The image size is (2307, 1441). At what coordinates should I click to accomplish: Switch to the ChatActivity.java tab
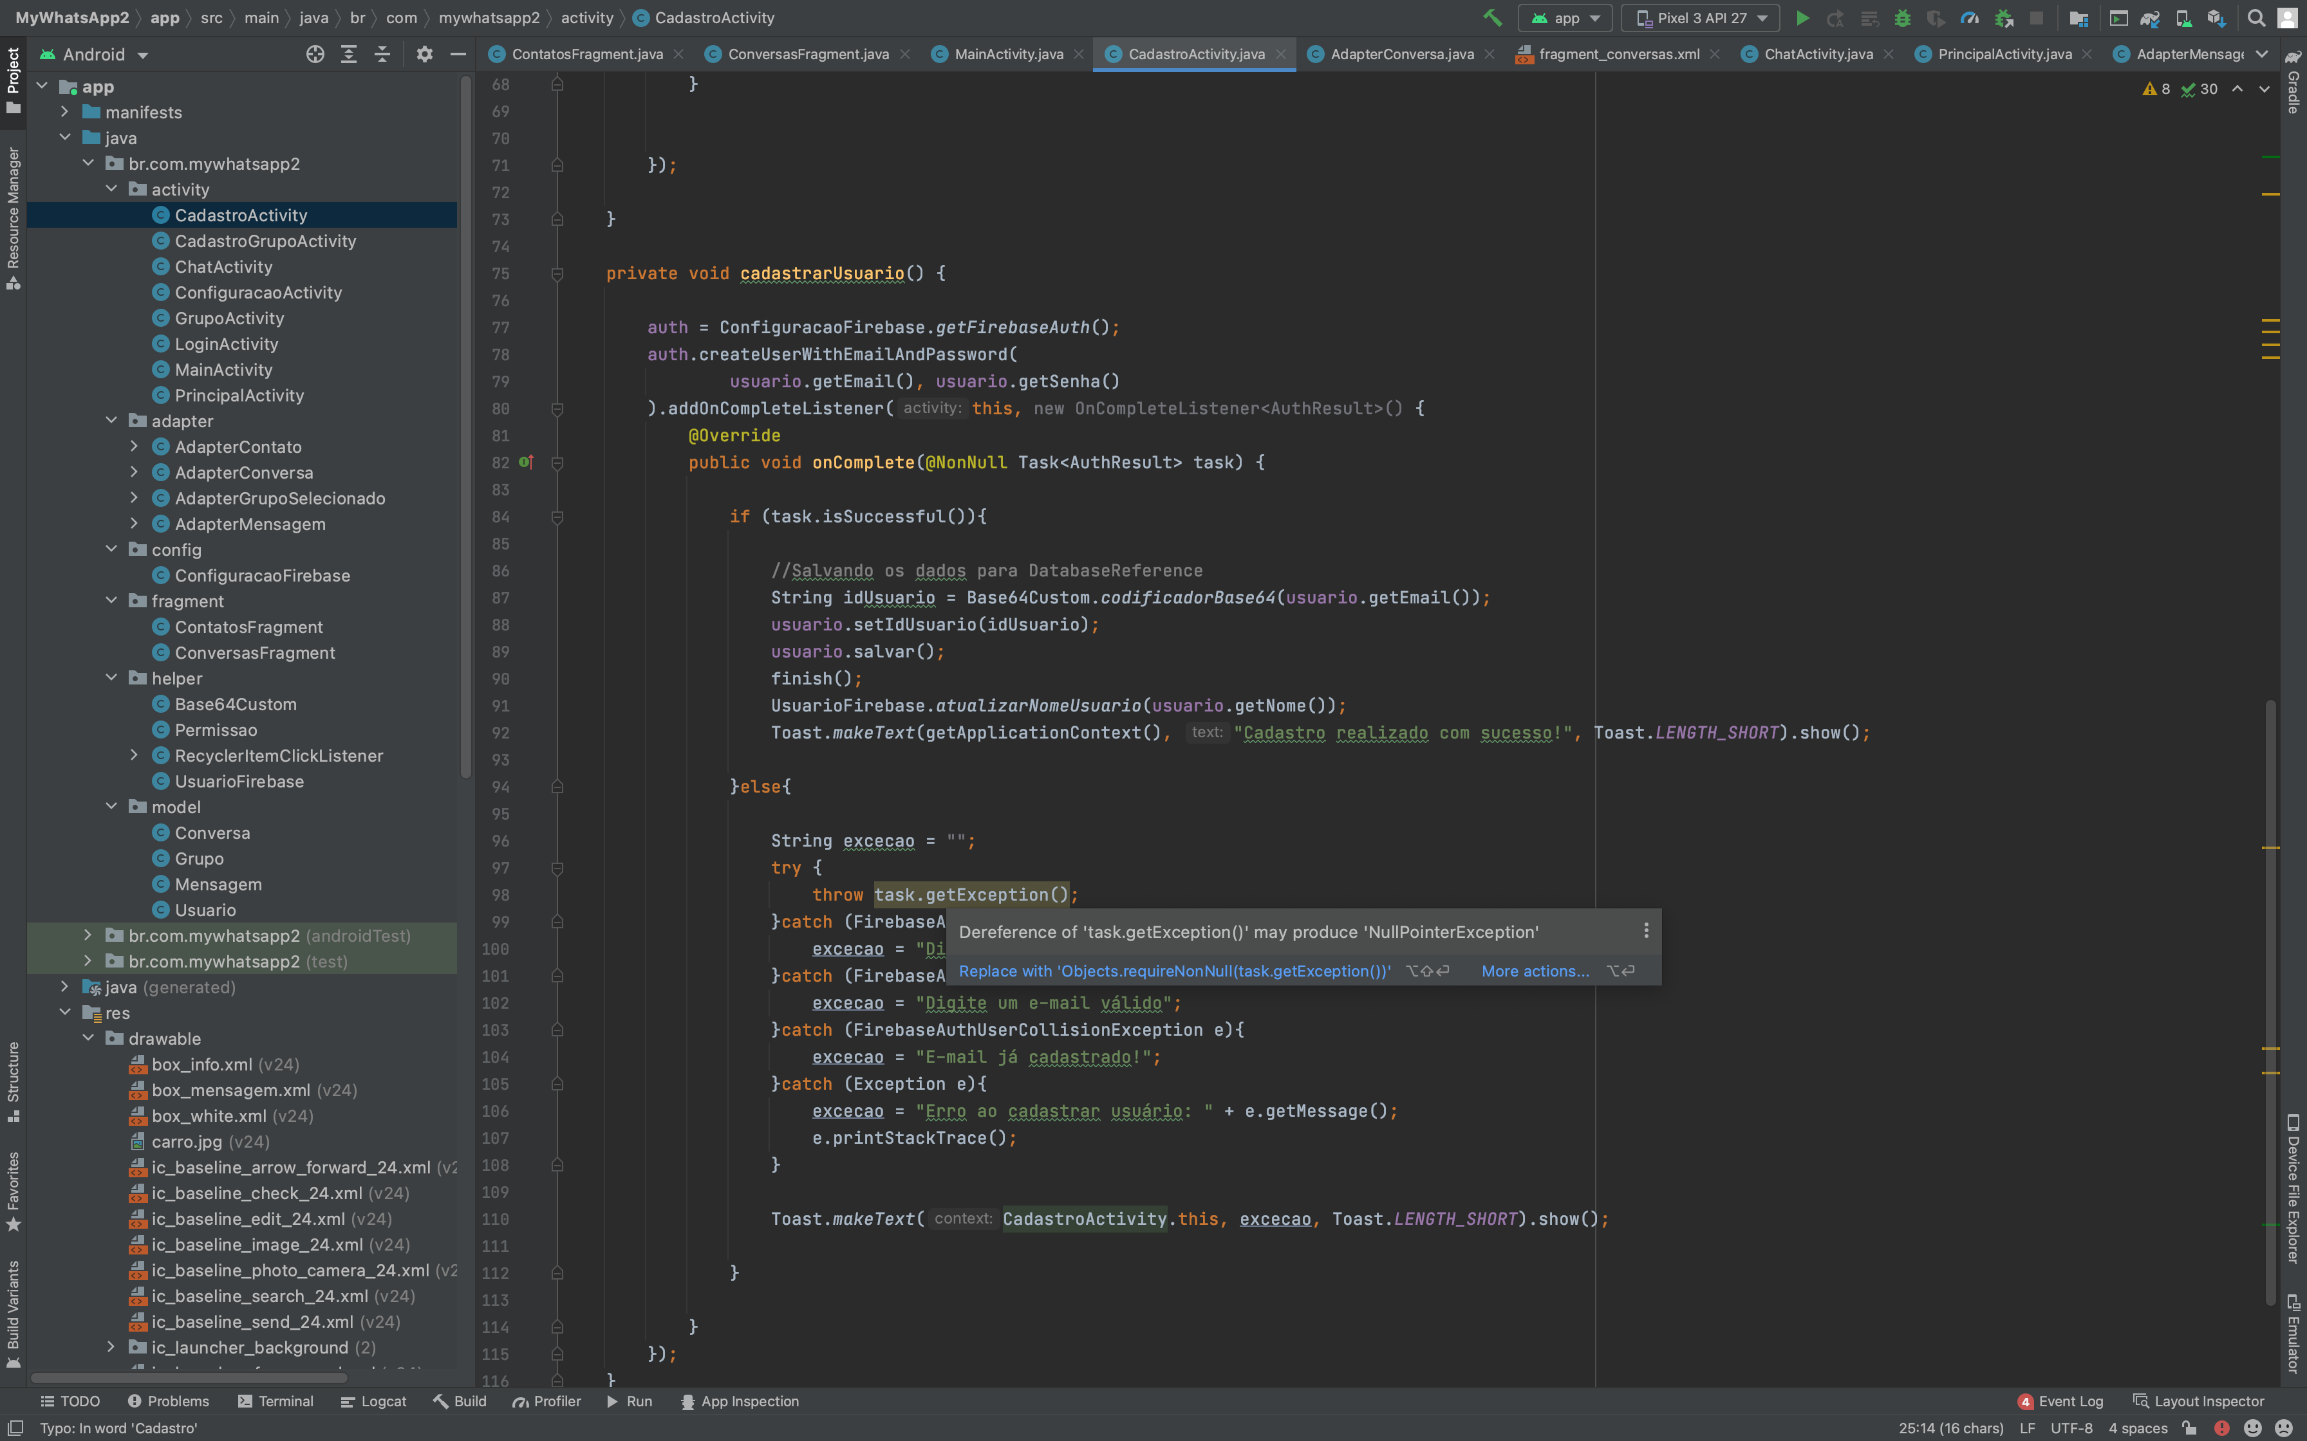[1816, 54]
